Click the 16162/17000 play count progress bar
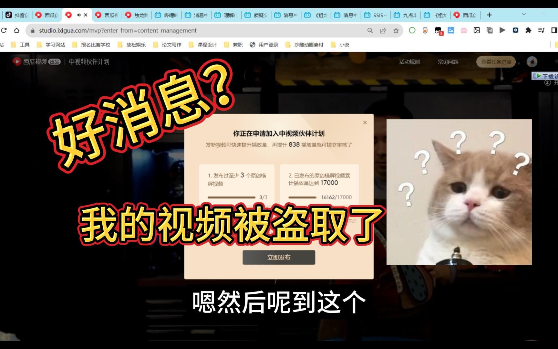This screenshot has width=558, height=349. pyautogui.click(x=303, y=197)
